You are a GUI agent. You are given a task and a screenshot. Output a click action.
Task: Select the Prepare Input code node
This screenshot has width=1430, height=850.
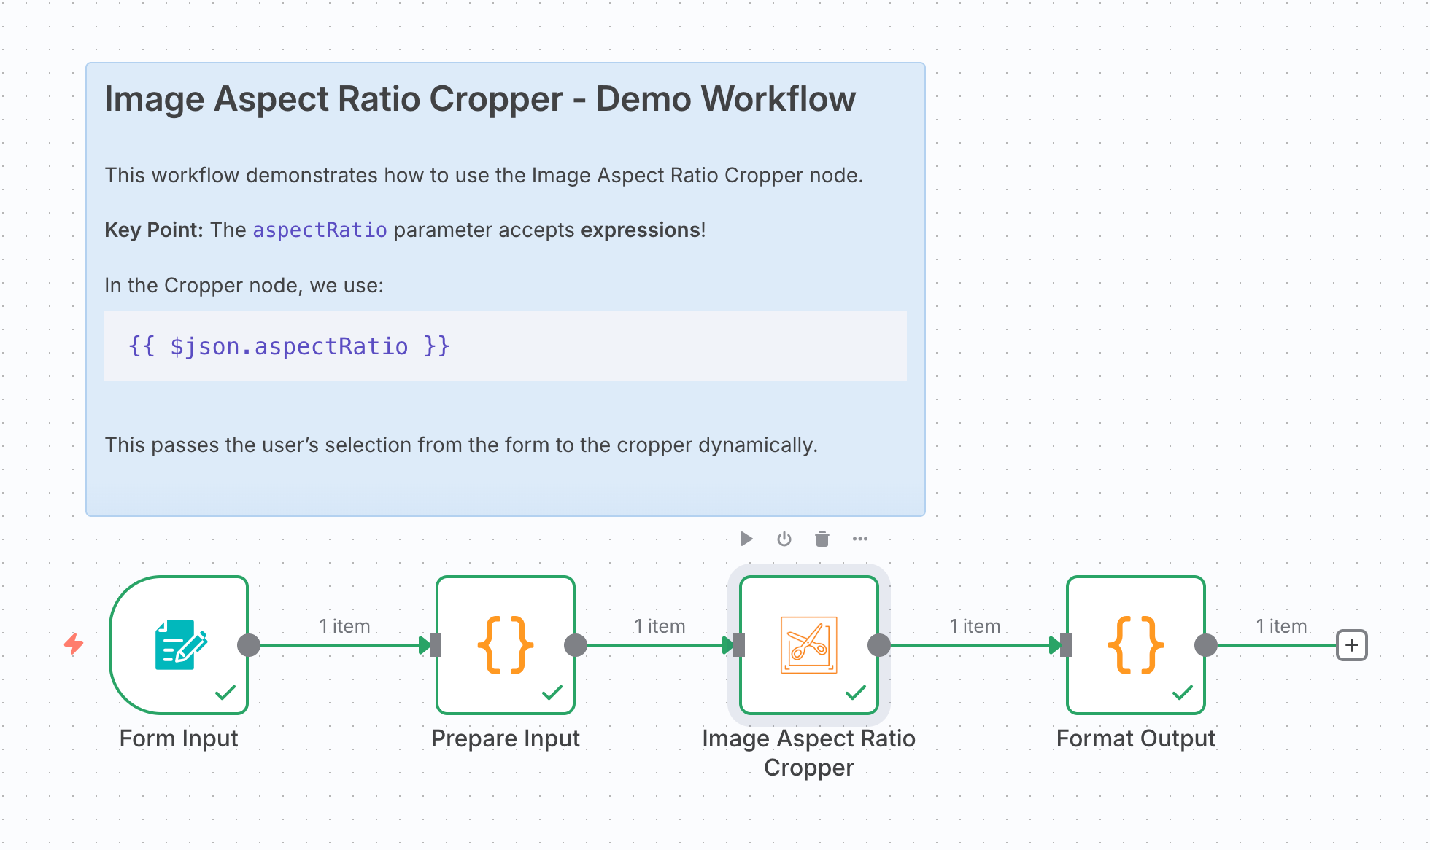505,644
